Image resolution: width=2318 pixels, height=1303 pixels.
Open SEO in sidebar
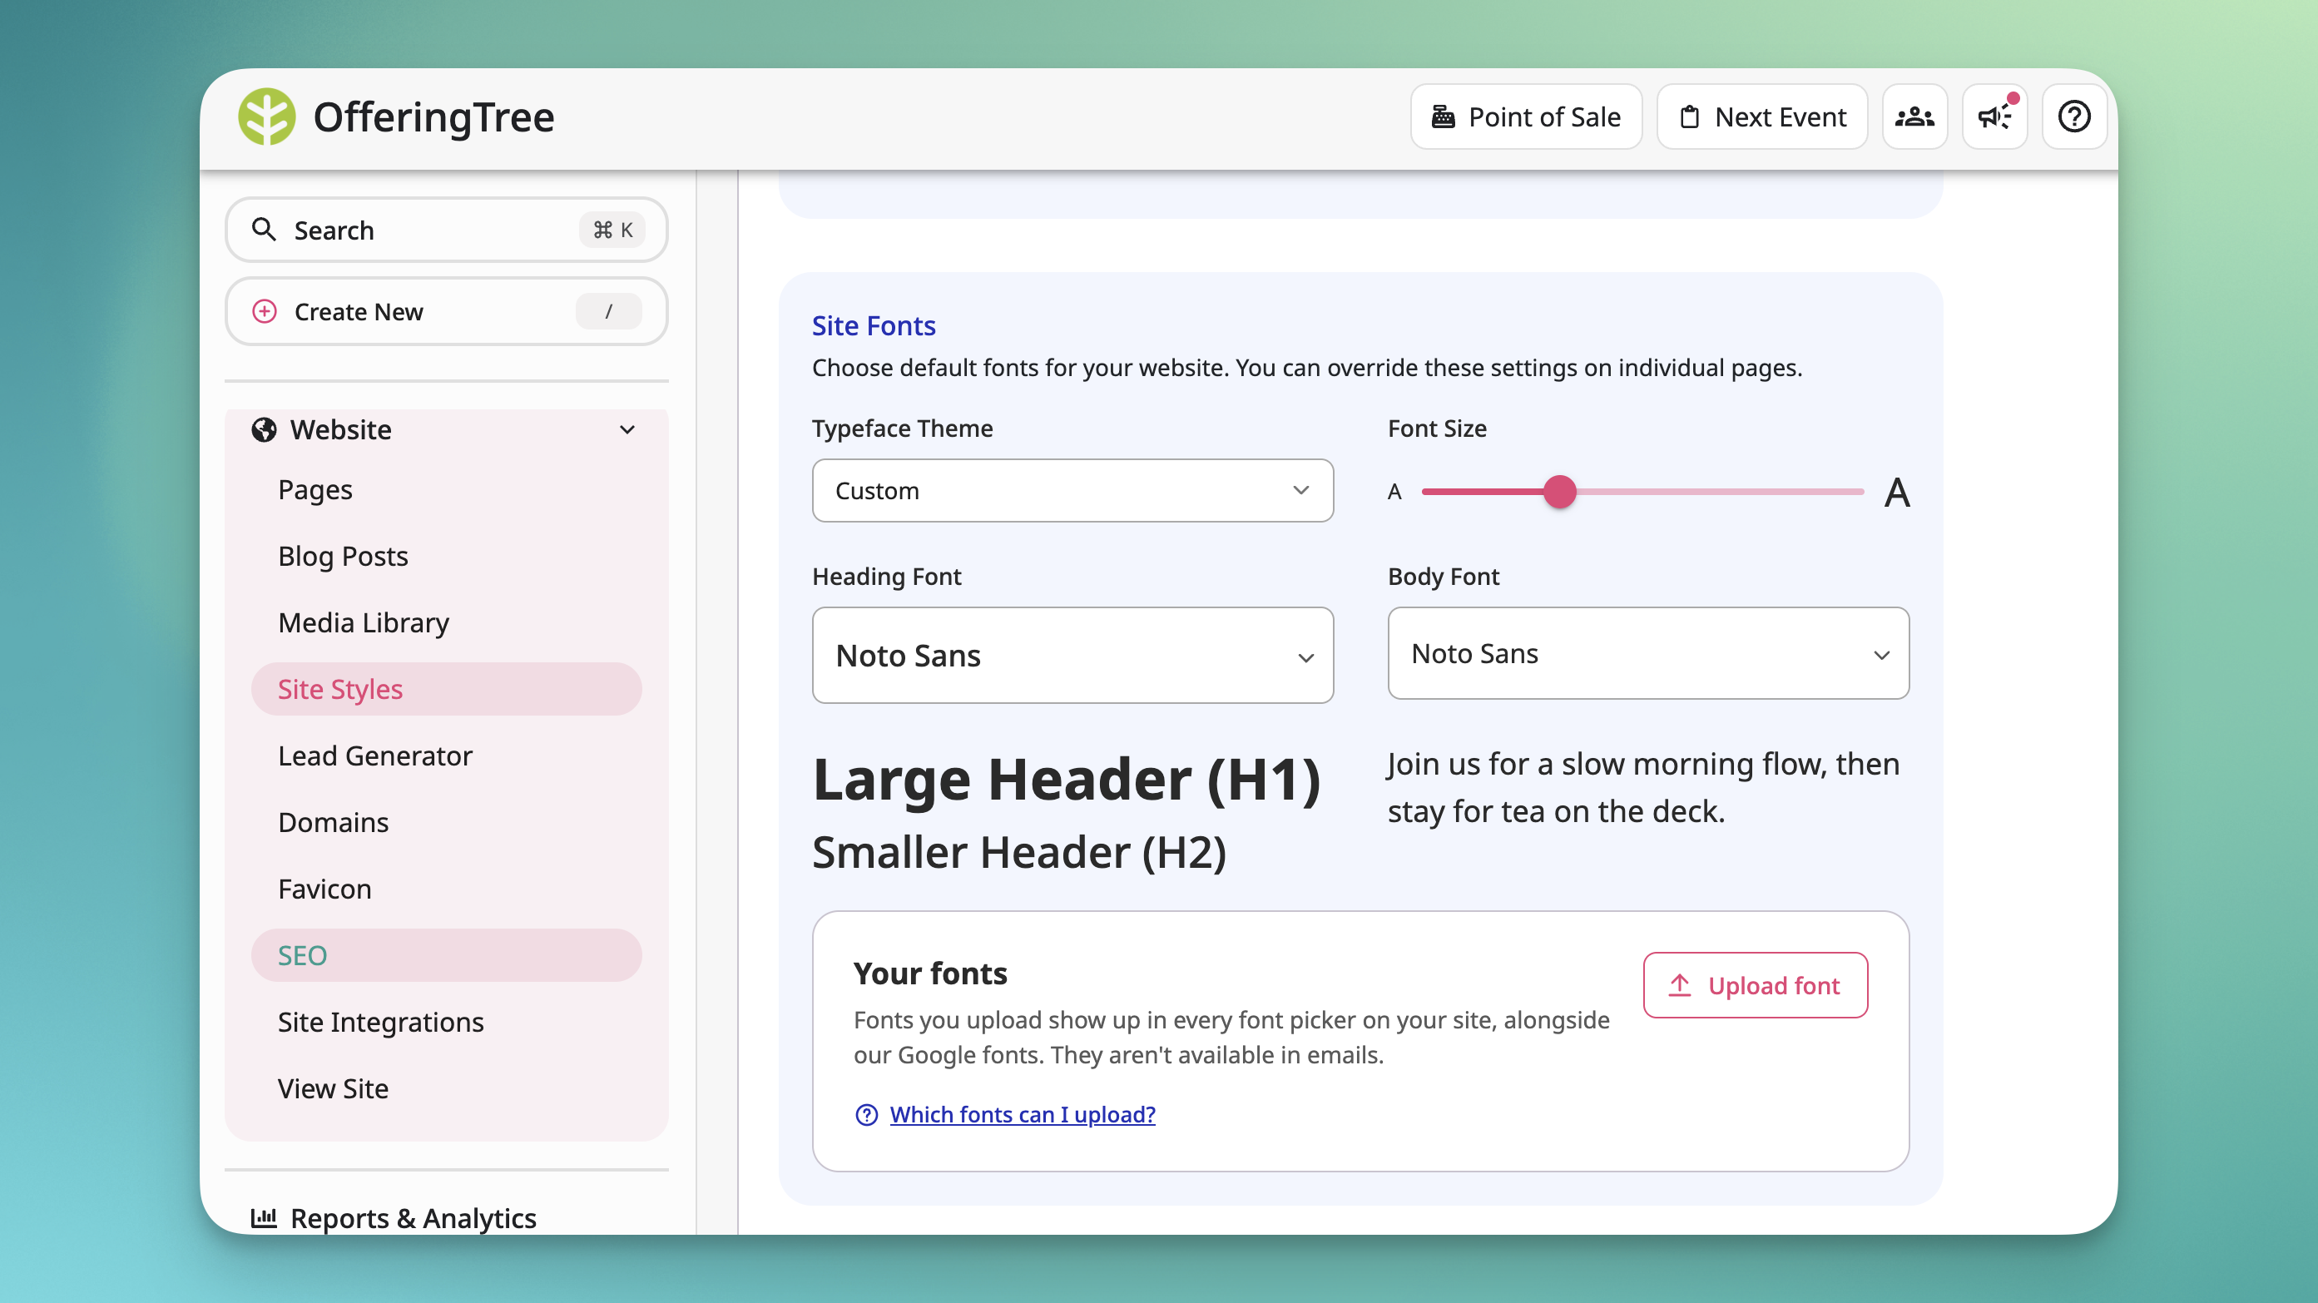pyautogui.click(x=446, y=956)
